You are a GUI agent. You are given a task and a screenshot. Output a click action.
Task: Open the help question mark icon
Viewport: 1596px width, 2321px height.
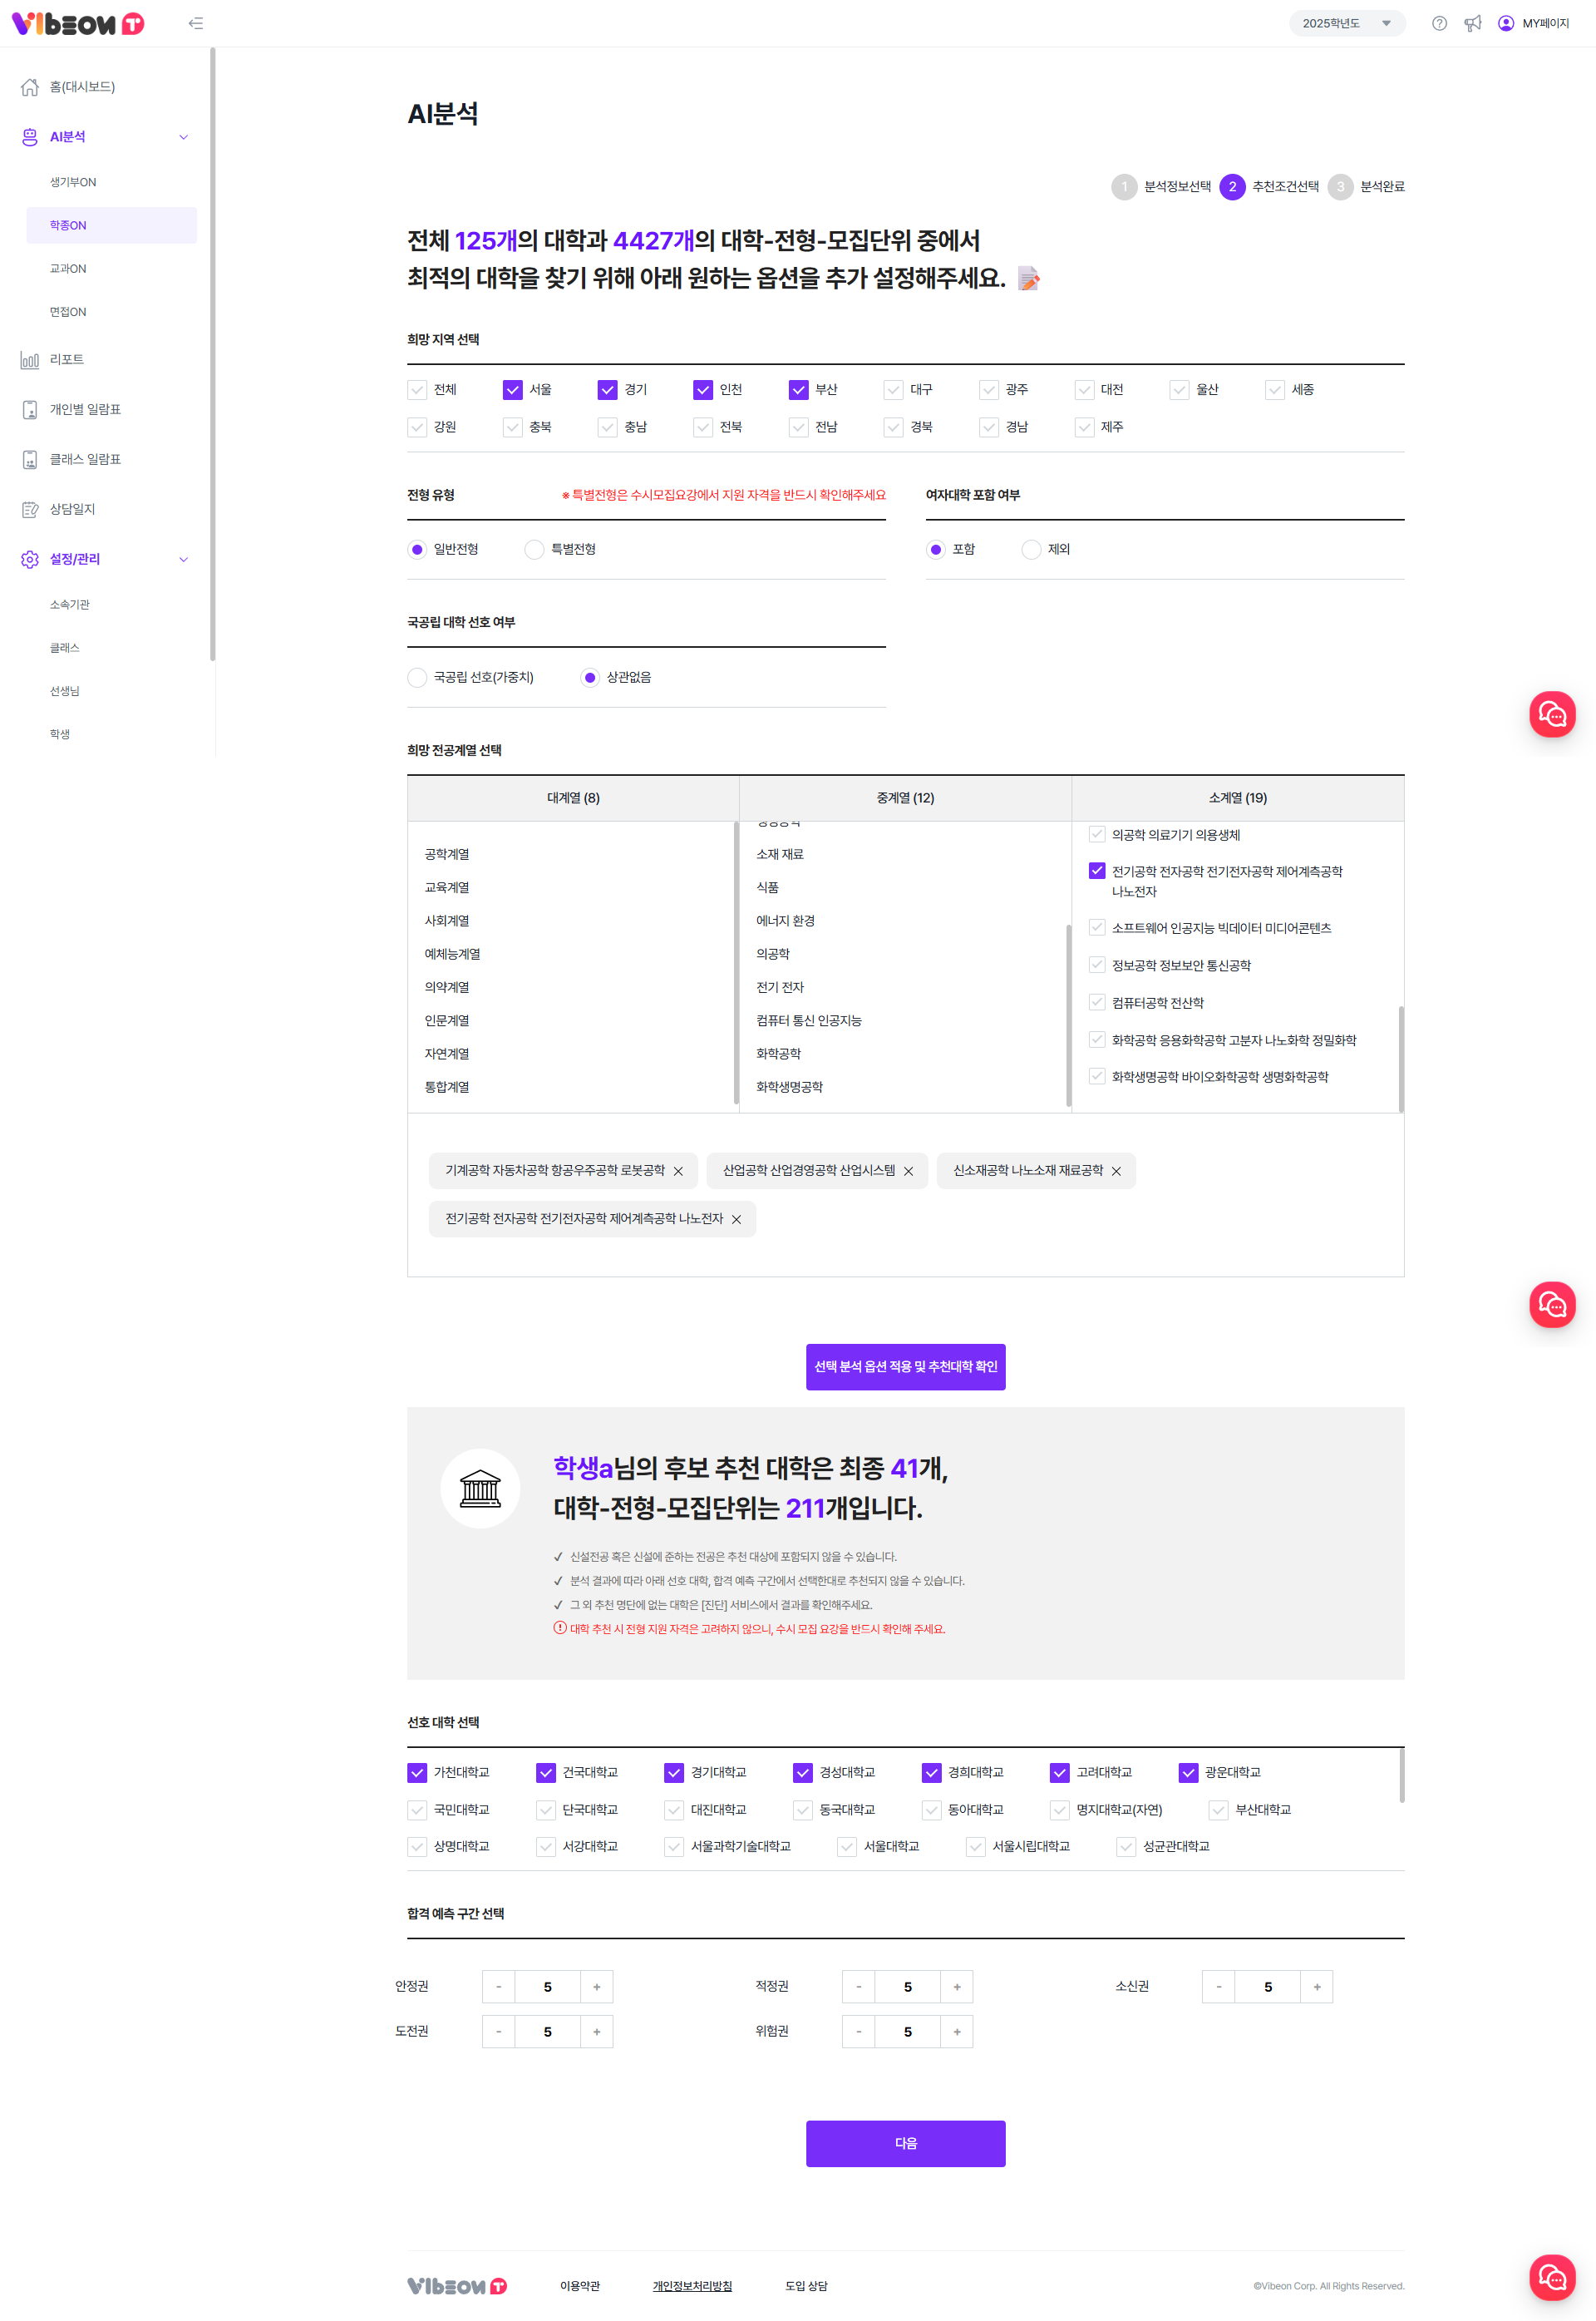tap(1439, 23)
